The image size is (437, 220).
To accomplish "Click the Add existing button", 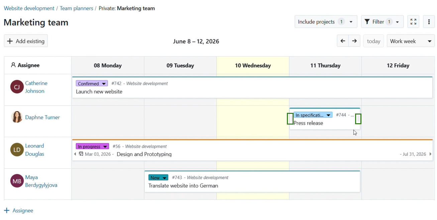I will pyautogui.click(x=26, y=41).
